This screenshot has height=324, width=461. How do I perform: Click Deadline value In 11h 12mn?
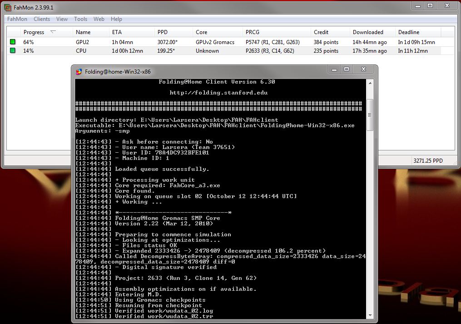coord(413,50)
